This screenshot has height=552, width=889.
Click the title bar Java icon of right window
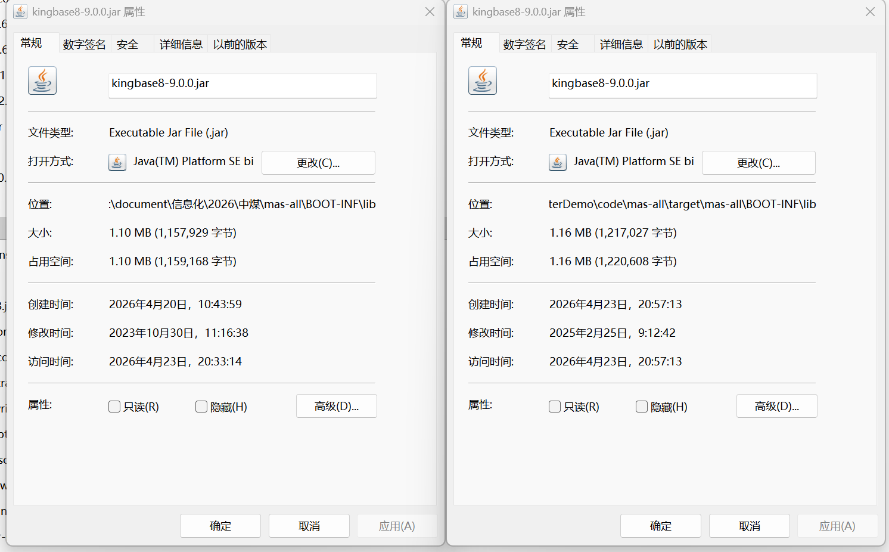tap(461, 12)
